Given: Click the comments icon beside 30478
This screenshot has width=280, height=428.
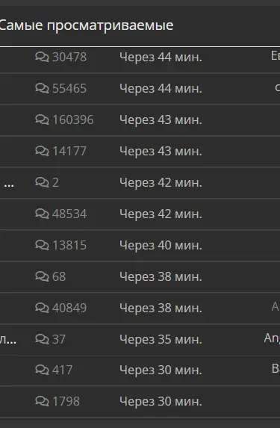Looking at the screenshot, I should tap(42, 57).
